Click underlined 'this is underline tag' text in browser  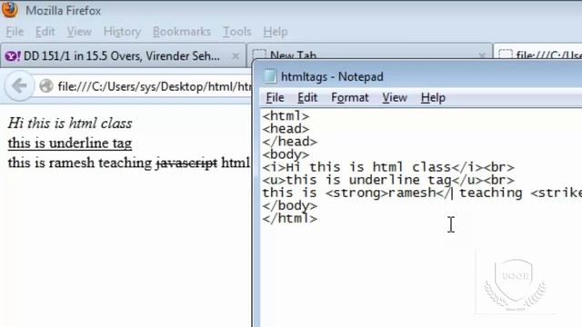pyautogui.click(x=70, y=143)
